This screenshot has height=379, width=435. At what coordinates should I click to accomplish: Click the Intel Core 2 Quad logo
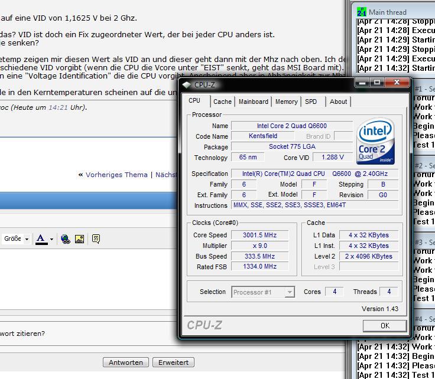pyautogui.click(x=376, y=142)
